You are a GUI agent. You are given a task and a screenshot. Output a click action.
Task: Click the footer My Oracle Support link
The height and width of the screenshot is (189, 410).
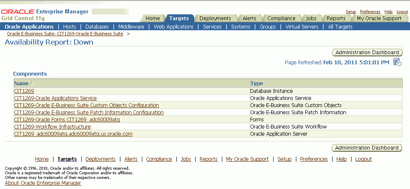[248, 159]
